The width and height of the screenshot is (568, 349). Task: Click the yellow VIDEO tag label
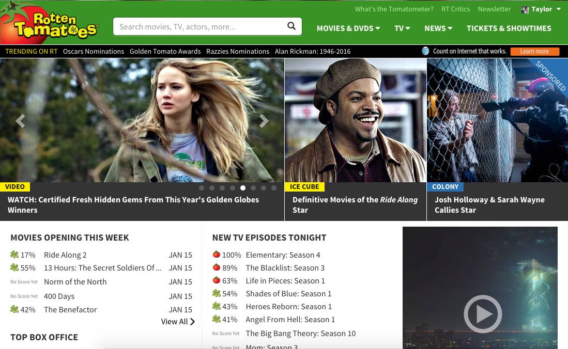pyautogui.click(x=15, y=187)
